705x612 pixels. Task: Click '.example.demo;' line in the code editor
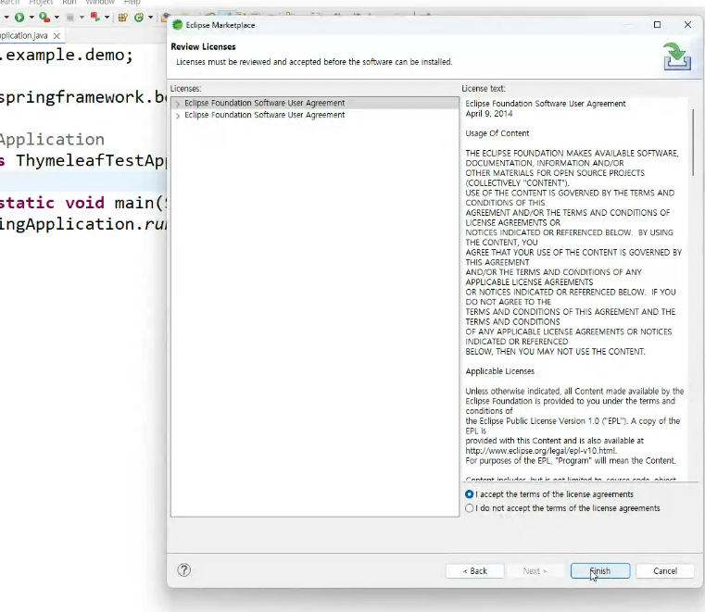click(67, 55)
